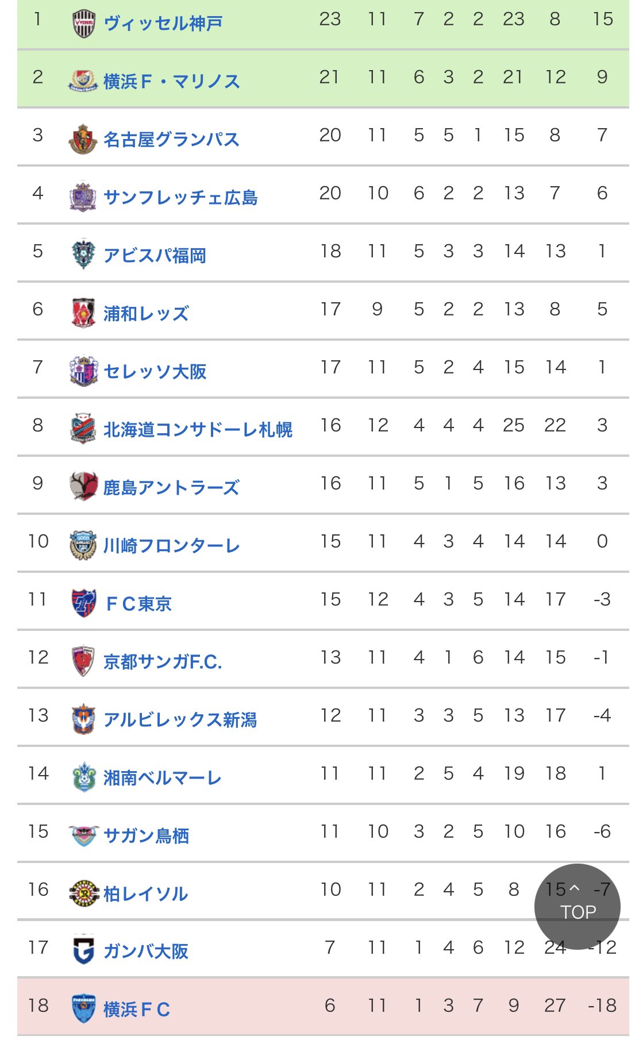639x1040 pixels.
Task: Click the Yokohama F. Marinos crest
Action: pos(83,81)
